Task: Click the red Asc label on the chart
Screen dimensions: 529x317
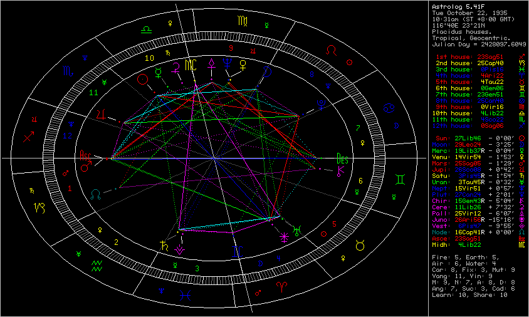Action: tap(86, 154)
